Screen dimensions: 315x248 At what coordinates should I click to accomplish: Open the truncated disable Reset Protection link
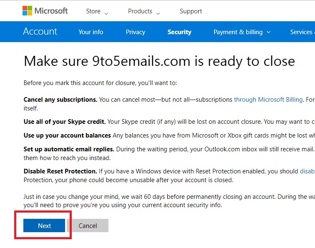tap(307, 171)
